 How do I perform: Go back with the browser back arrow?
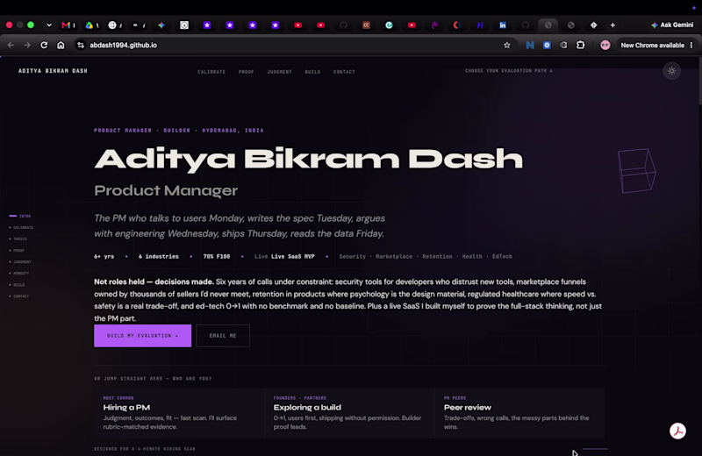[11, 46]
